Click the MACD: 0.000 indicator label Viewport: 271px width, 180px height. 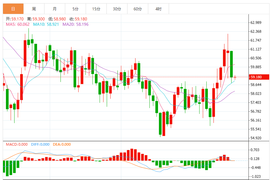coord(17,144)
